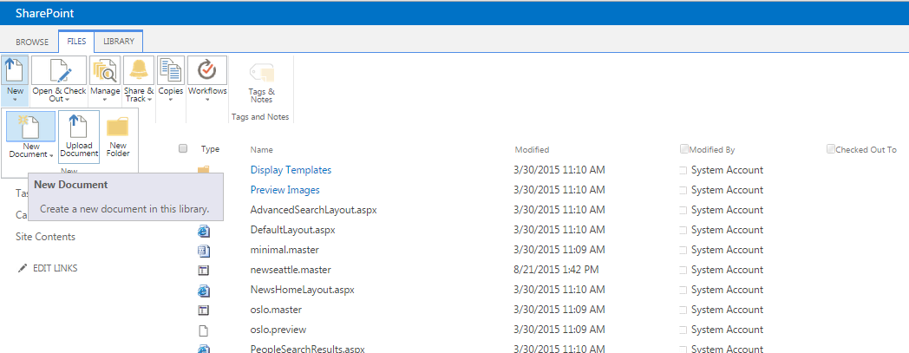Image resolution: width=909 pixels, height=353 pixels.
Task: Toggle System Account checkbox in Display Templates row
Action: click(x=683, y=170)
